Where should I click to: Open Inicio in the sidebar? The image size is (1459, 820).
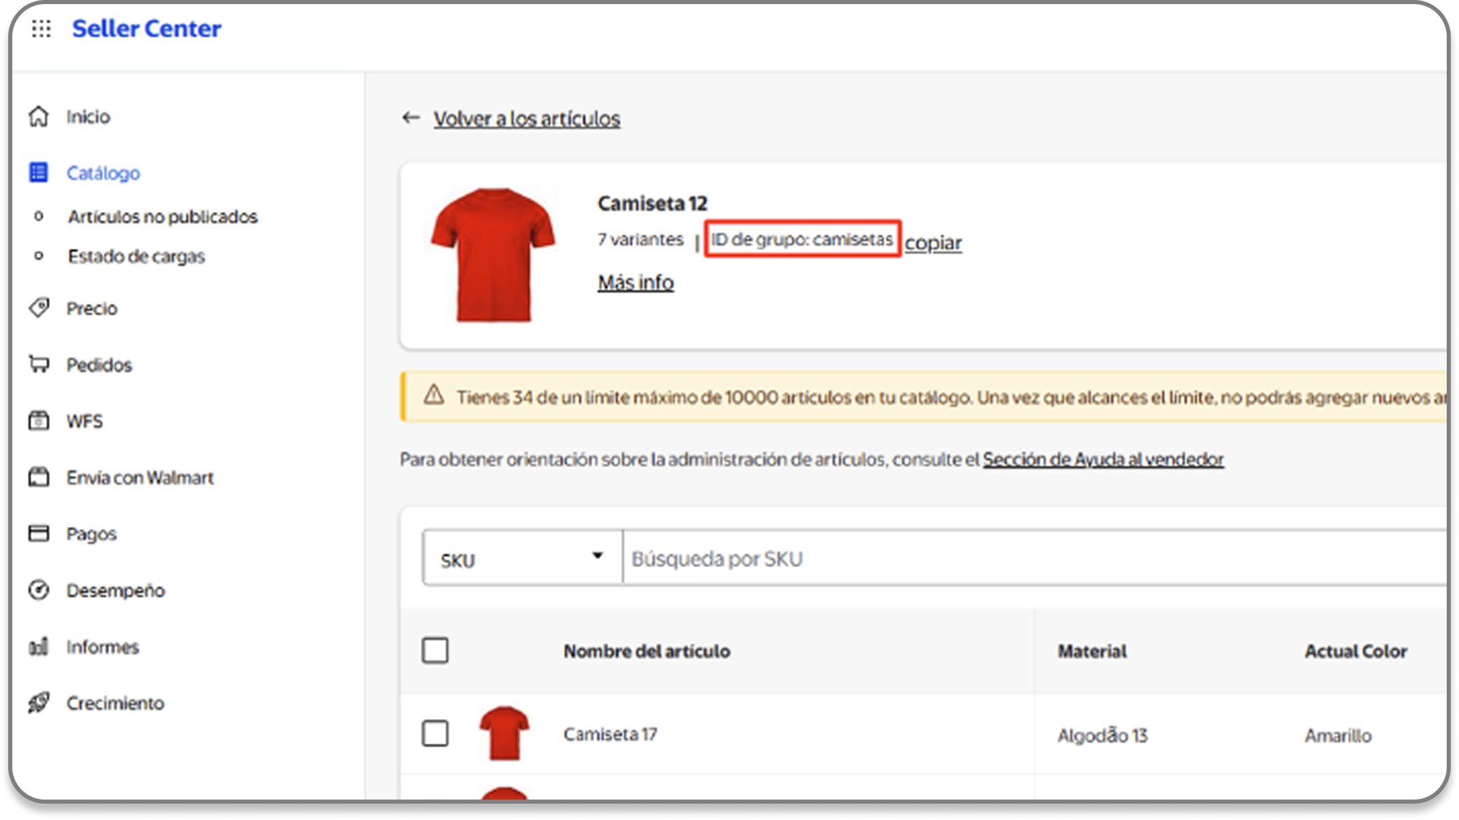pos(88,117)
